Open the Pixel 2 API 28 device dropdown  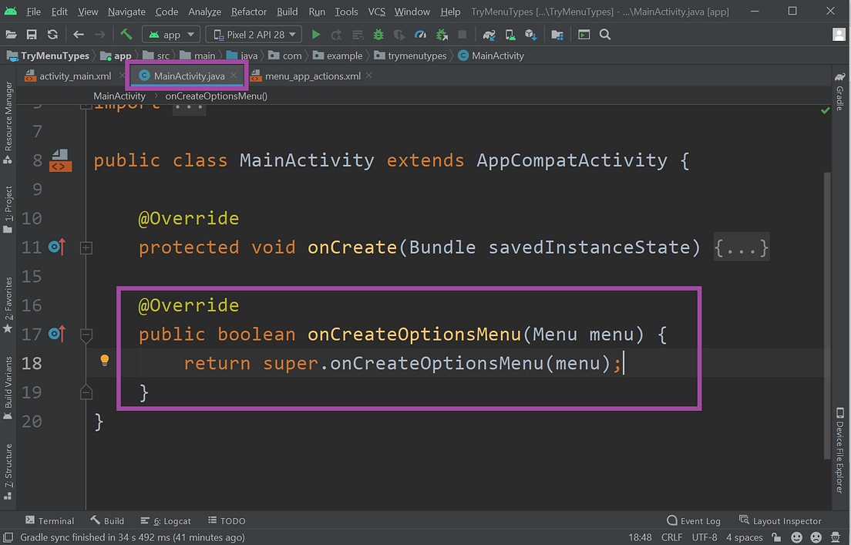(x=253, y=34)
